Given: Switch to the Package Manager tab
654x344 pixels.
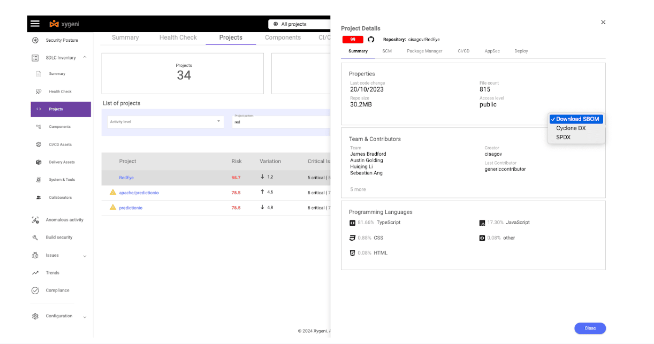Looking at the screenshot, I should (x=424, y=51).
